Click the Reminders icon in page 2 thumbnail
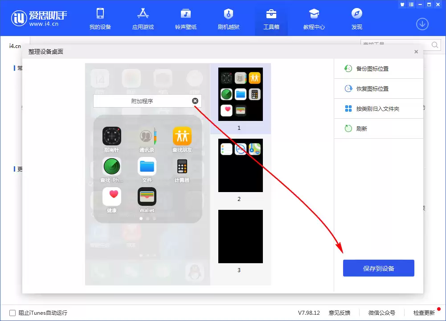The width and height of the screenshot is (446, 321). 226,149
